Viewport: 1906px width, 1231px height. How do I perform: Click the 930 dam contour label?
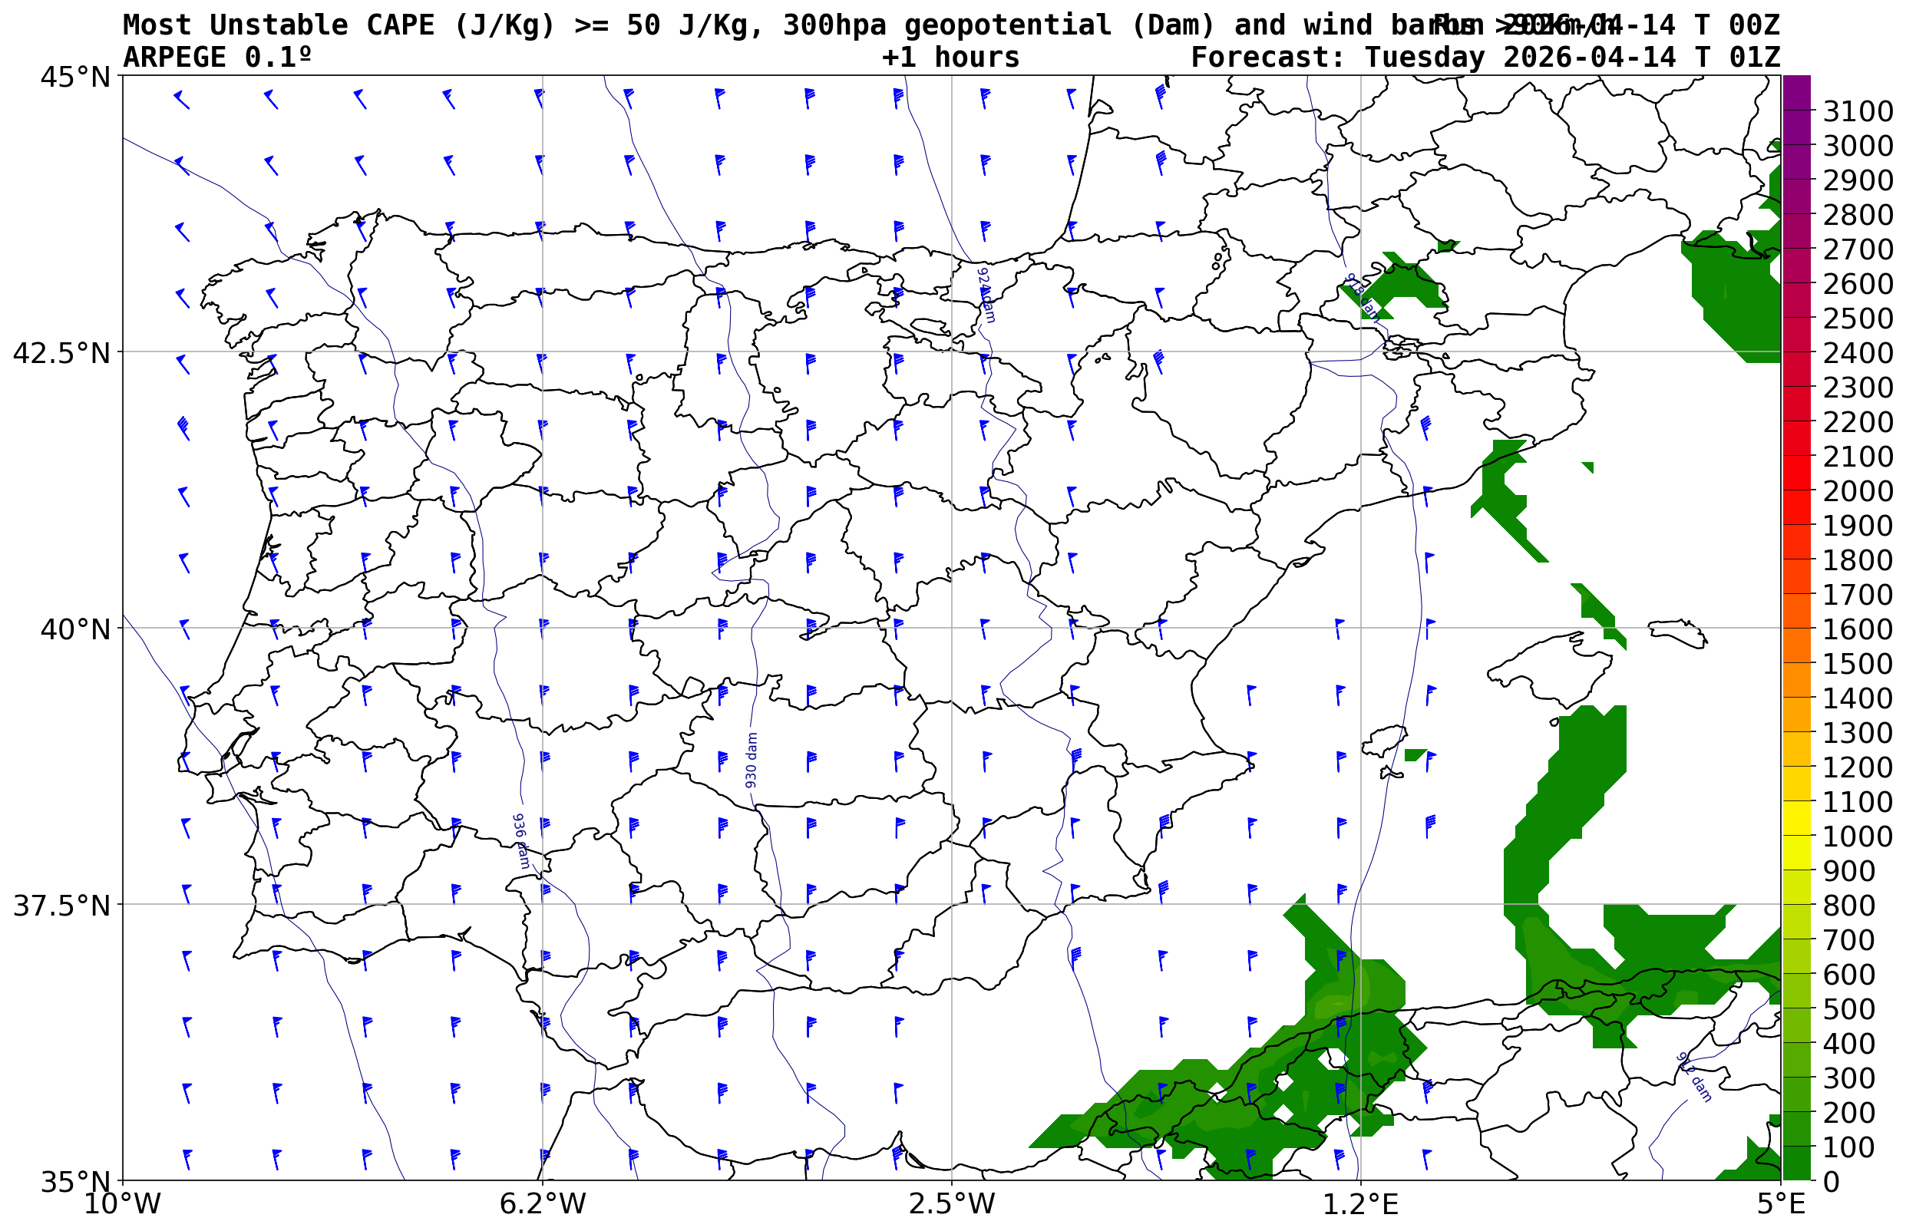pos(751,761)
